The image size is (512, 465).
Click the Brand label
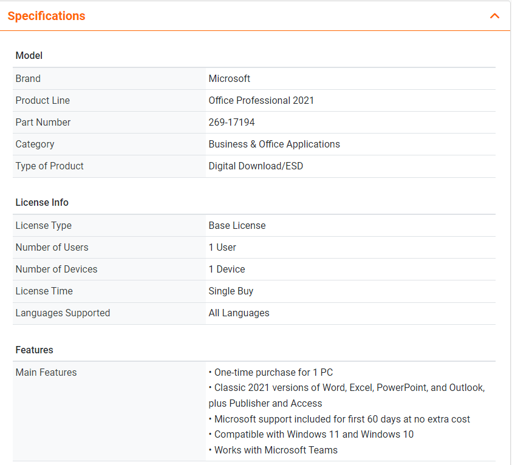[x=28, y=79]
